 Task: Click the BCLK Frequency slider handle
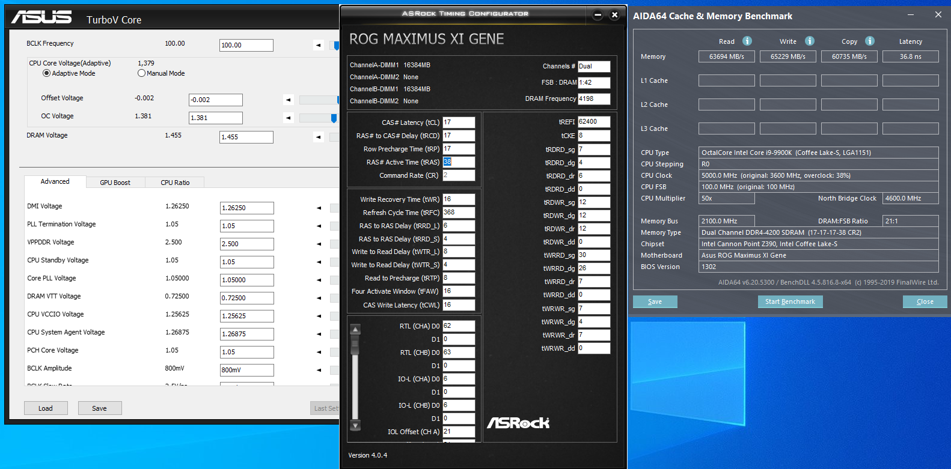tap(337, 46)
